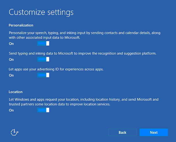Select the Location section heading

pyautogui.click(x=16, y=92)
